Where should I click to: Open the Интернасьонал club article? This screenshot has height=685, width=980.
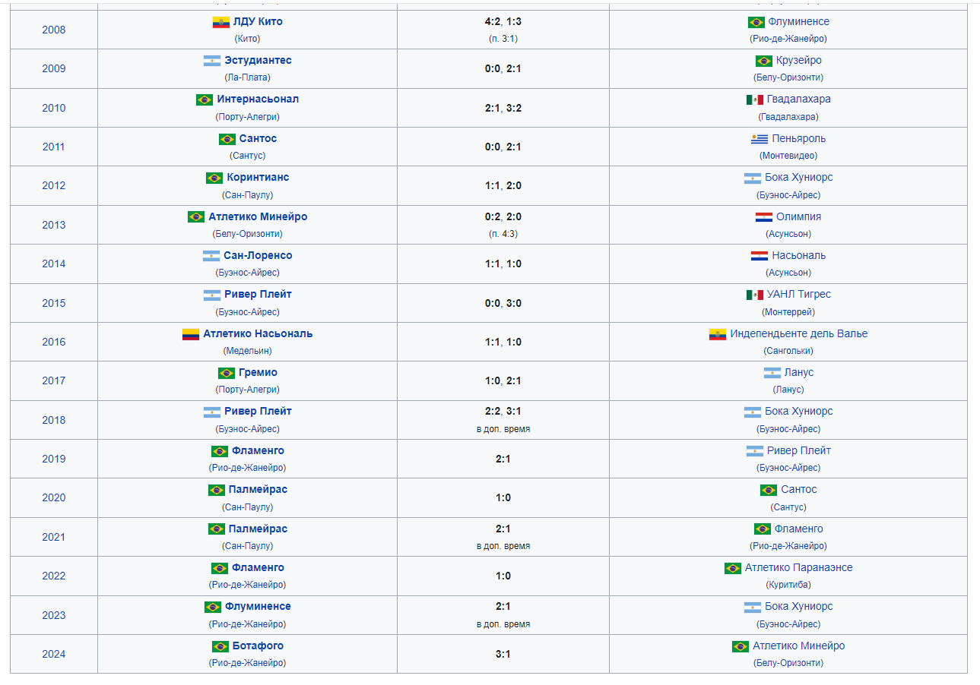(258, 99)
